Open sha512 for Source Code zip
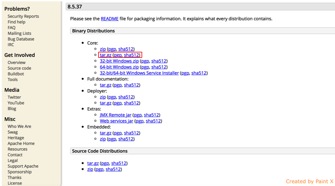335x186 pixels. pos(113,169)
